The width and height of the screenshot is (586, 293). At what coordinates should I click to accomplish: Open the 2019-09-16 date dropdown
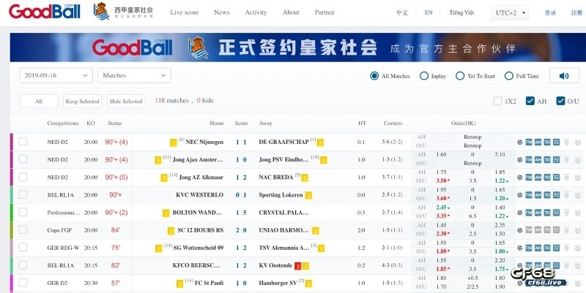[56, 75]
